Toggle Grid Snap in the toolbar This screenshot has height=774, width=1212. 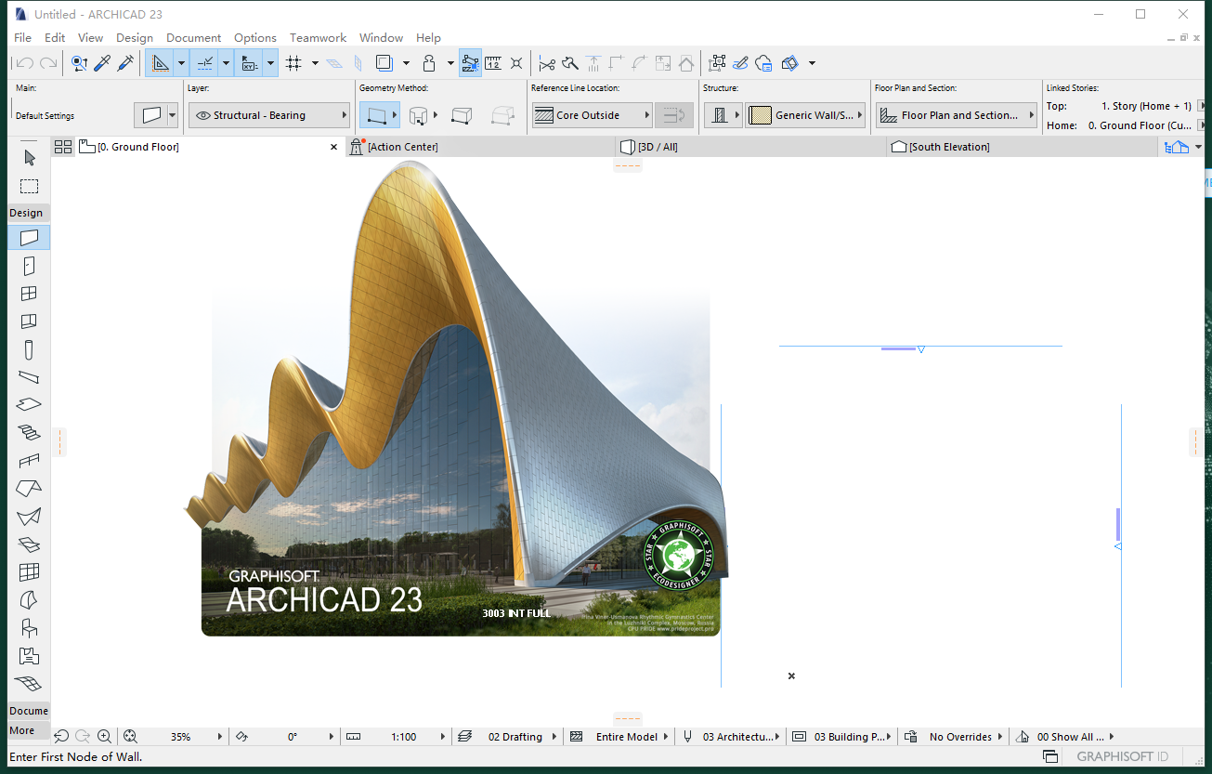(x=295, y=64)
